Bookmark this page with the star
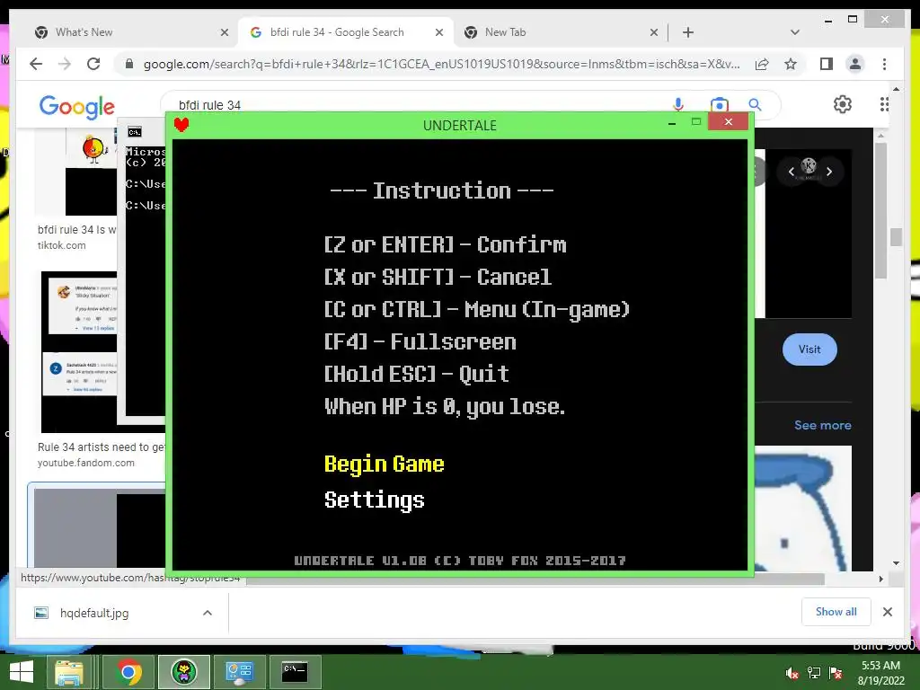 [791, 64]
